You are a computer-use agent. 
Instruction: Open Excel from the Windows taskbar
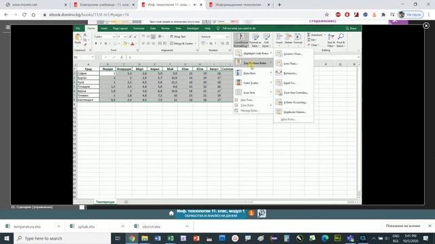pyautogui.click(x=171, y=238)
